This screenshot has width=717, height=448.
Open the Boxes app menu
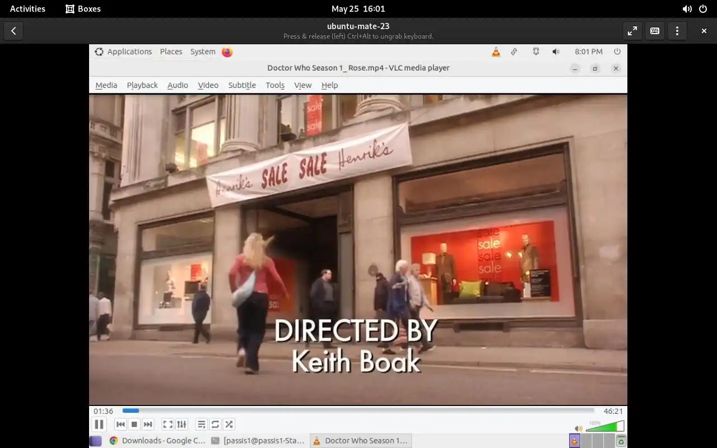point(83,8)
